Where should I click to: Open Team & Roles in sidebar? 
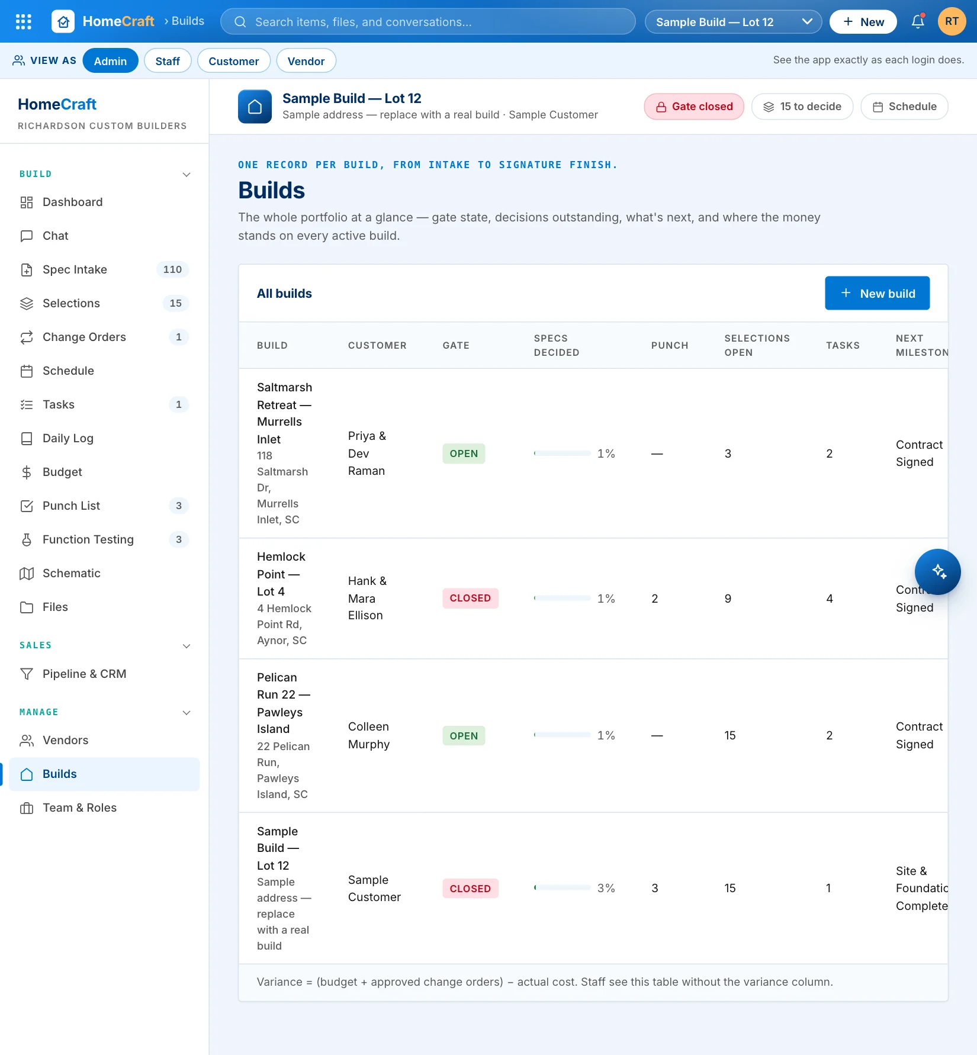click(104, 808)
